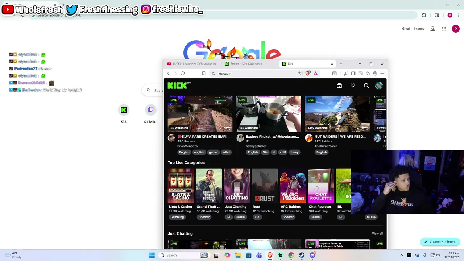Click the FPS tag under Rust

[257, 217]
